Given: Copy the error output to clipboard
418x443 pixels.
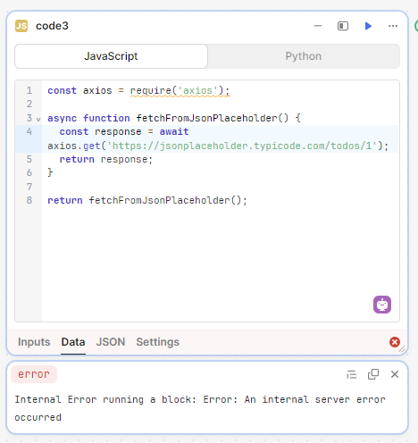Looking at the screenshot, I should point(373,374).
